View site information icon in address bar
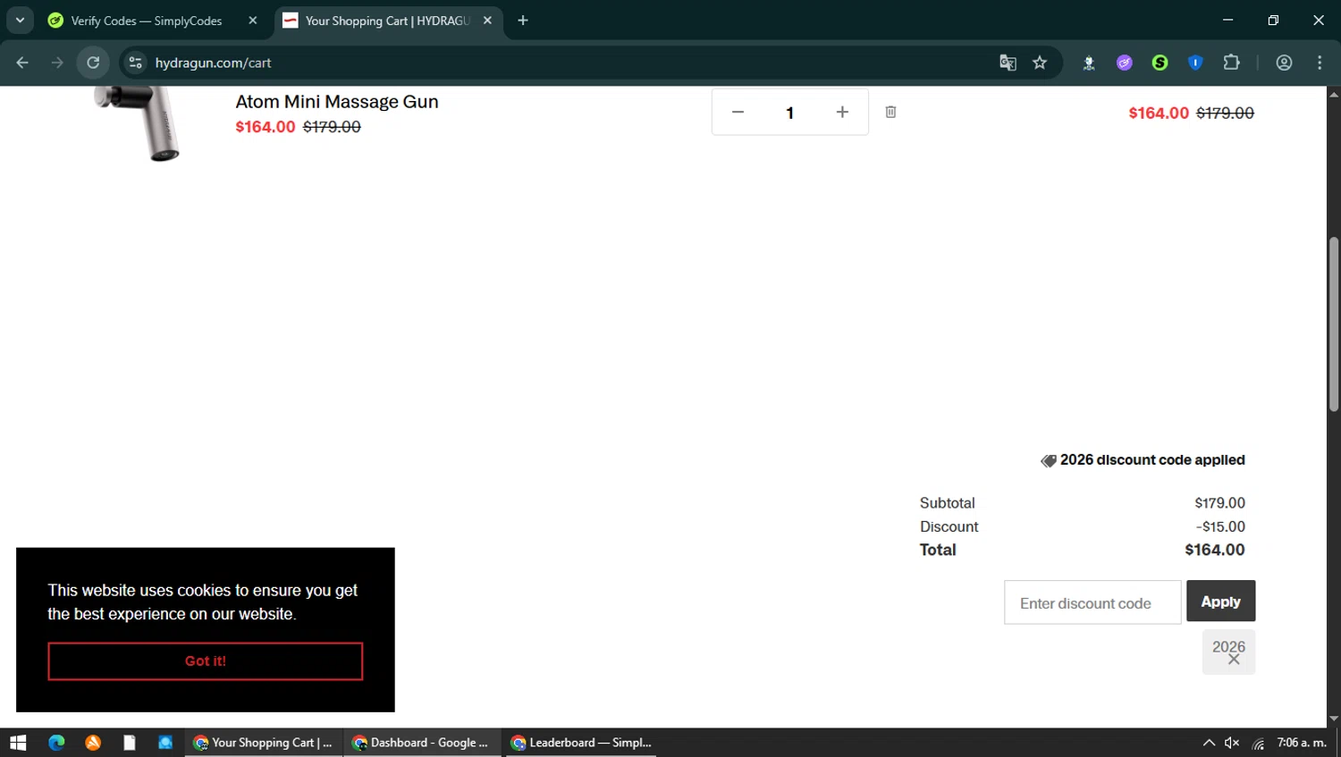The height and width of the screenshot is (757, 1341). (135, 63)
